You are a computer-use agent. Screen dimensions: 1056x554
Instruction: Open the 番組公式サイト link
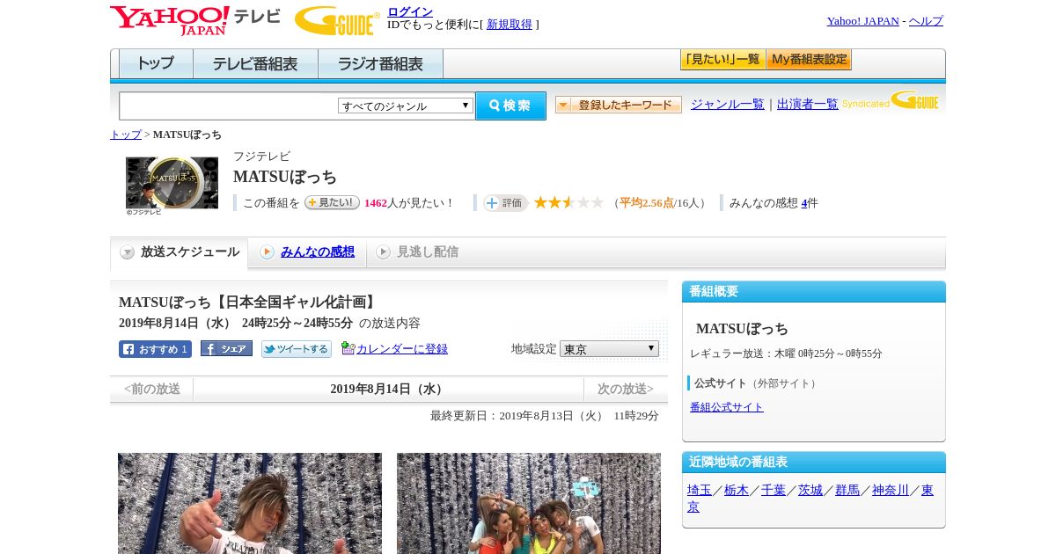tap(727, 407)
